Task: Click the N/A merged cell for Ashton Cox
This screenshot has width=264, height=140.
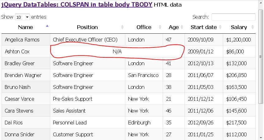Action: point(117,51)
